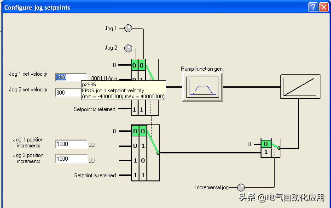Click the upper Setpoint is retained label

click(94, 109)
